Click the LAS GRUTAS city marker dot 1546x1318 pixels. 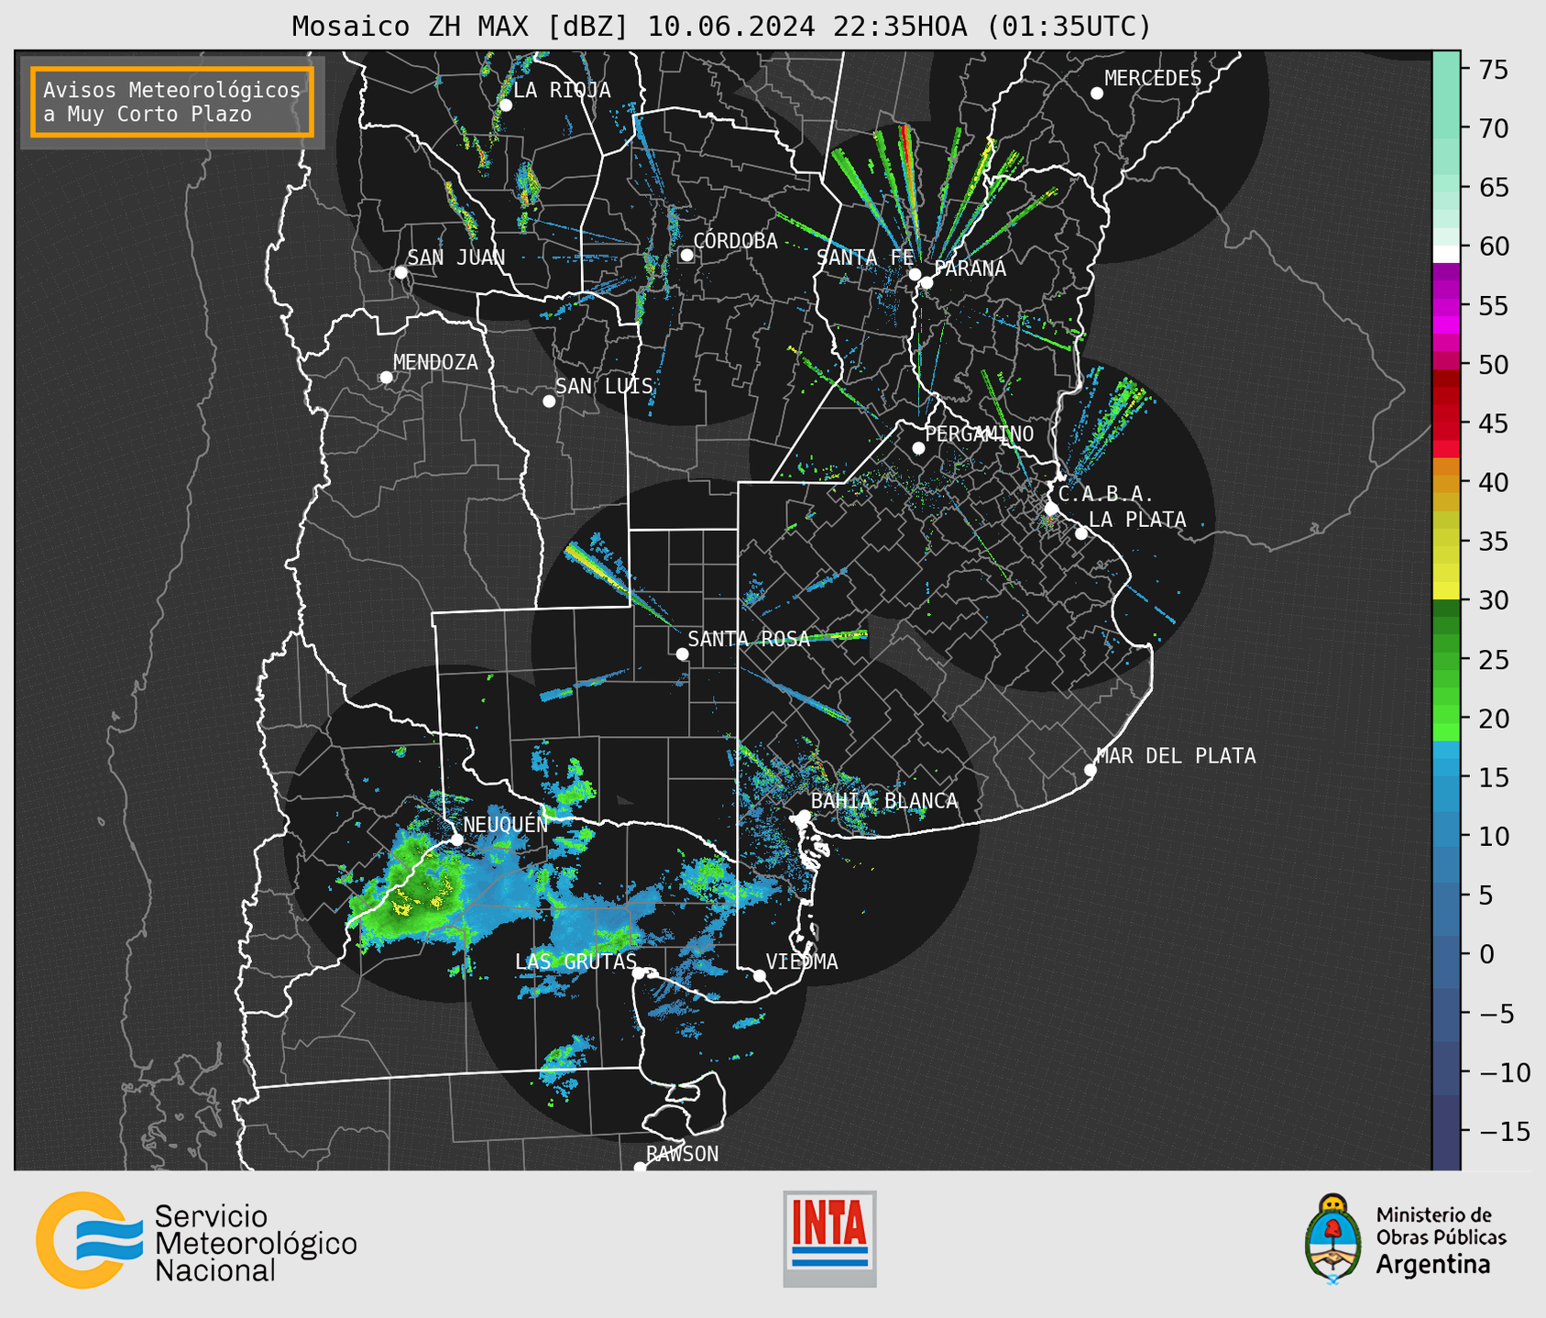pos(639,973)
